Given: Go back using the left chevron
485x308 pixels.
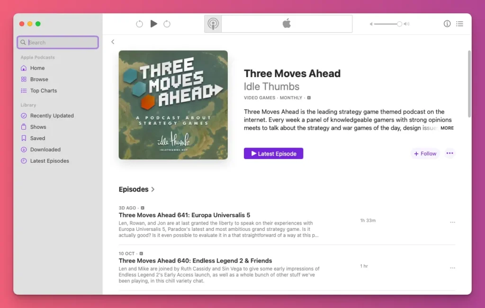Looking at the screenshot, I should 113,42.
